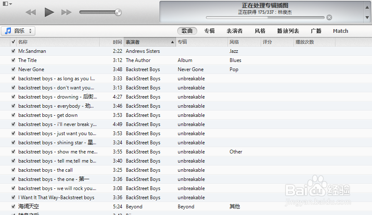Reverse sort on 表演者 column arrow
Screen dimensions: 372x215
point(172,42)
